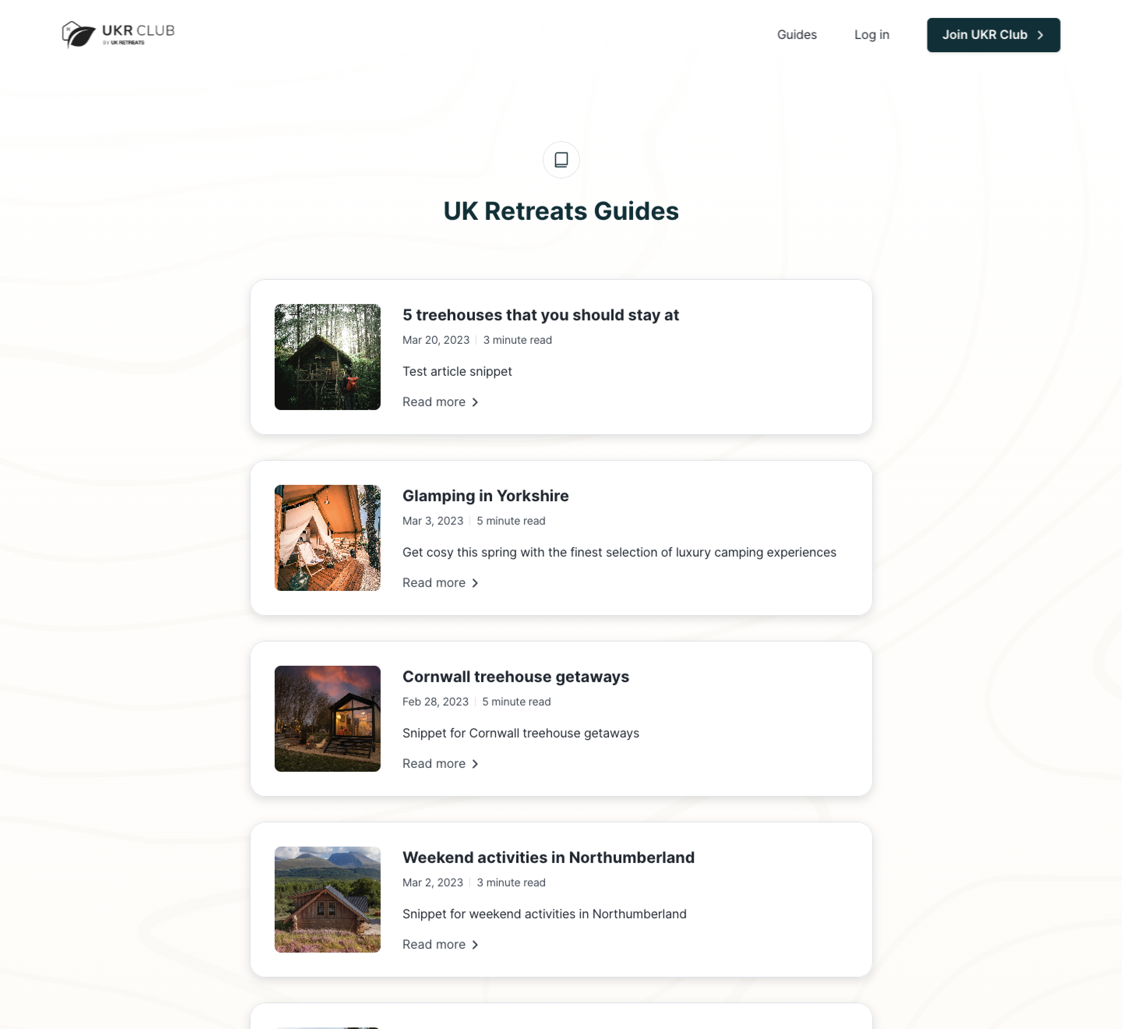Read more about 5 treehouses article

click(441, 401)
